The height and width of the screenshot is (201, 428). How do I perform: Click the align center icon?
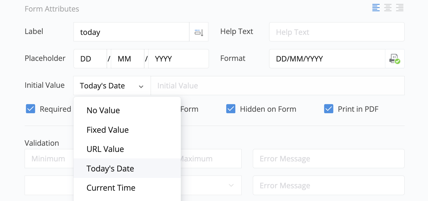click(x=388, y=8)
